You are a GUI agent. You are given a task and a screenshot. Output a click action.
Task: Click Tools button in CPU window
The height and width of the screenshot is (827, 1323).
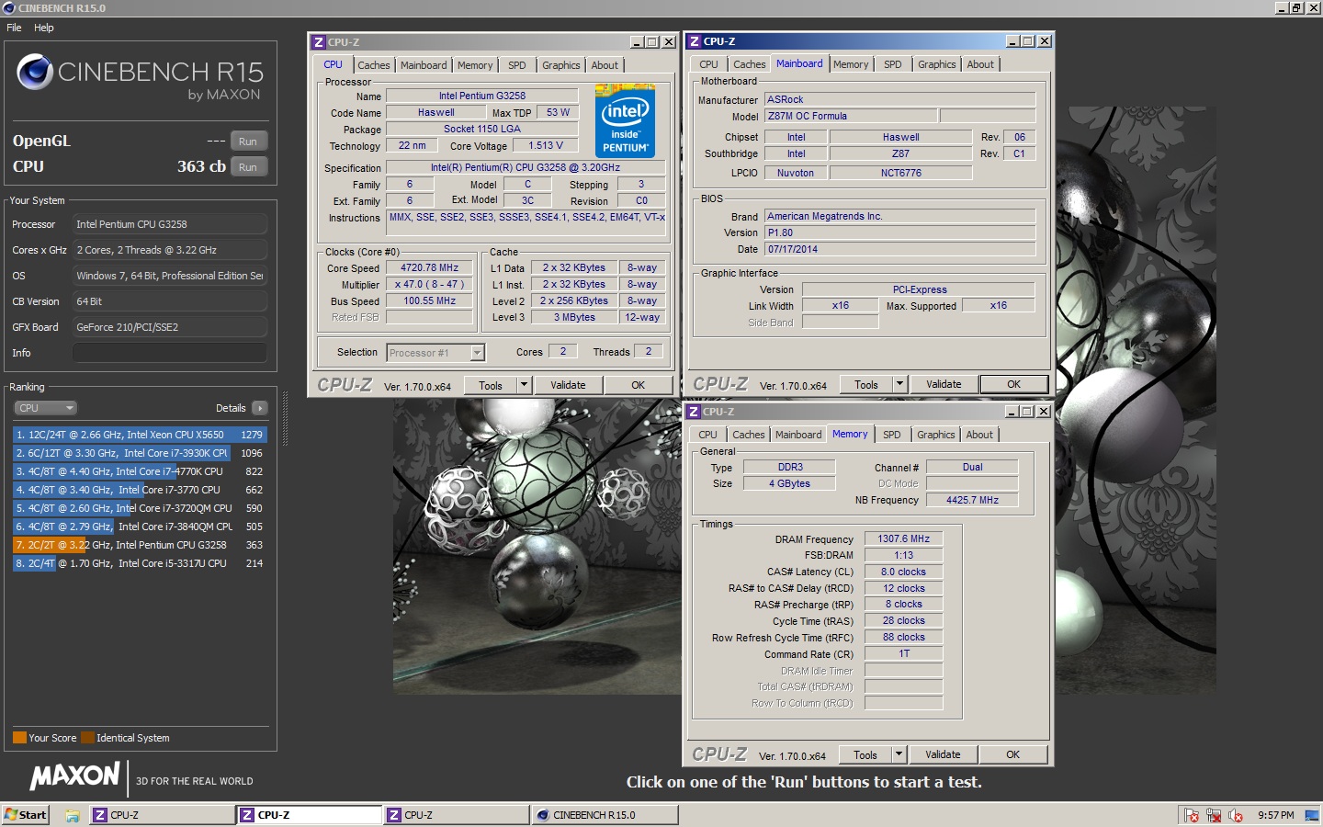pos(491,385)
